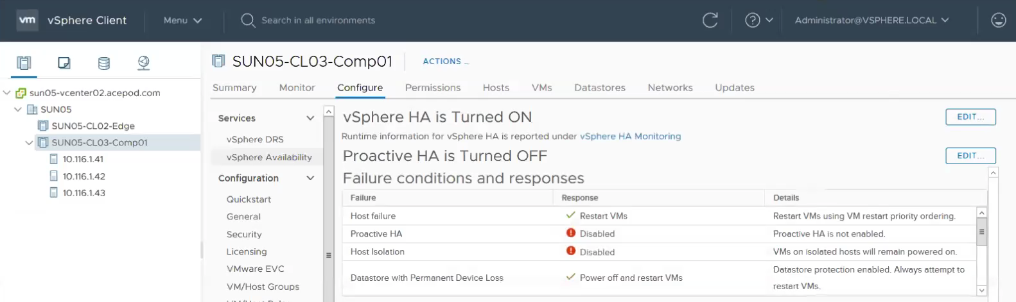Screen dimensions: 1016x302
Task: Open the vSphere HA Monitoring link
Action: pyautogui.click(x=630, y=137)
